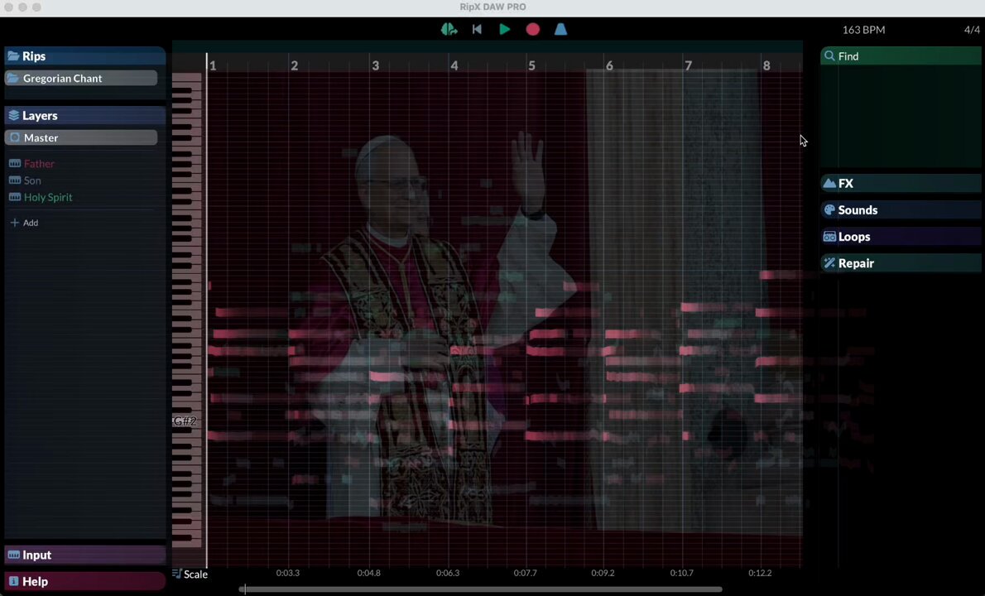Toggle the Holy Spirit layer icon
Image resolution: width=985 pixels, height=596 pixels.
pos(14,197)
